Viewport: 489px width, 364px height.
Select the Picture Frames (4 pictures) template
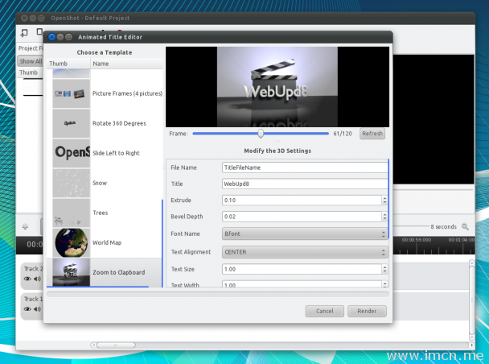(x=105, y=93)
